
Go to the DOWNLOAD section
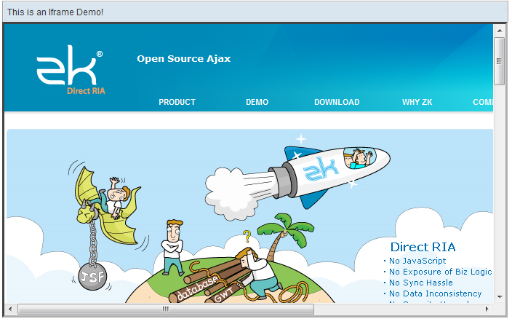[x=337, y=102]
